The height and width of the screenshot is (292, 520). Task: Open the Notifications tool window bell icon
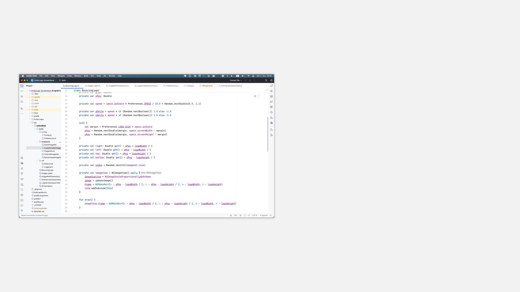tap(271, 86)
